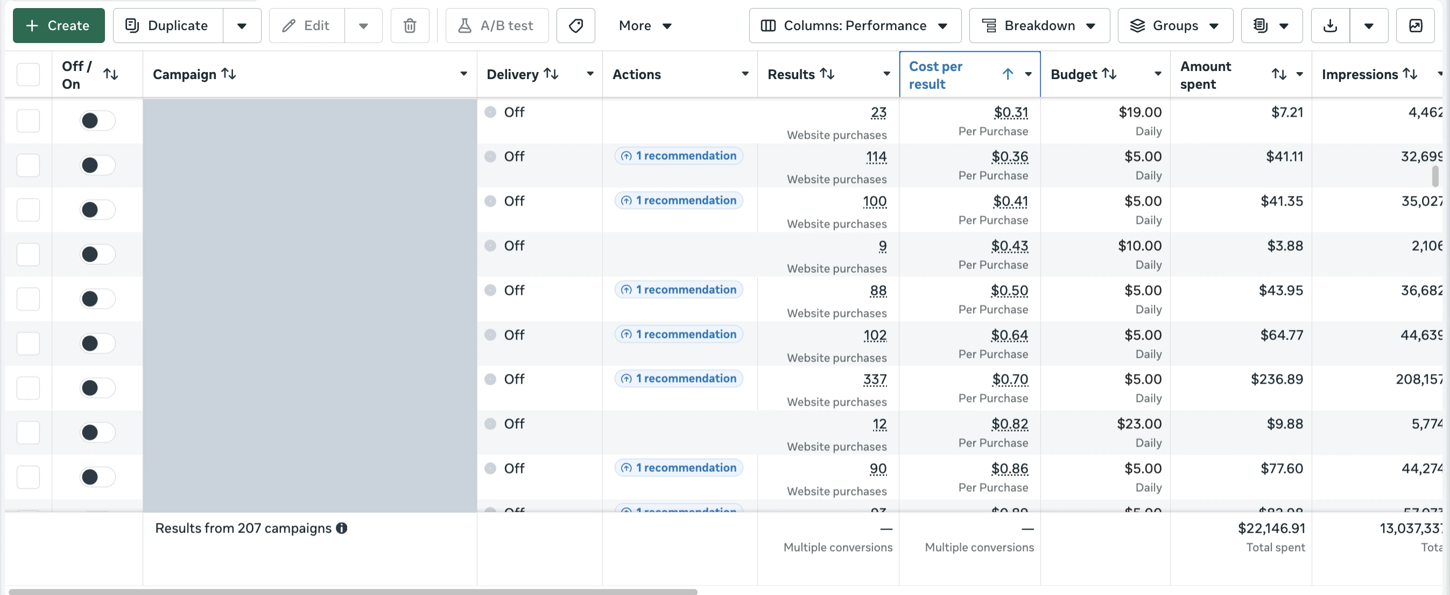Click info icon next to Results from 207 campaigns
This screenshot has height=595, width=1450.
click(342, 528)
